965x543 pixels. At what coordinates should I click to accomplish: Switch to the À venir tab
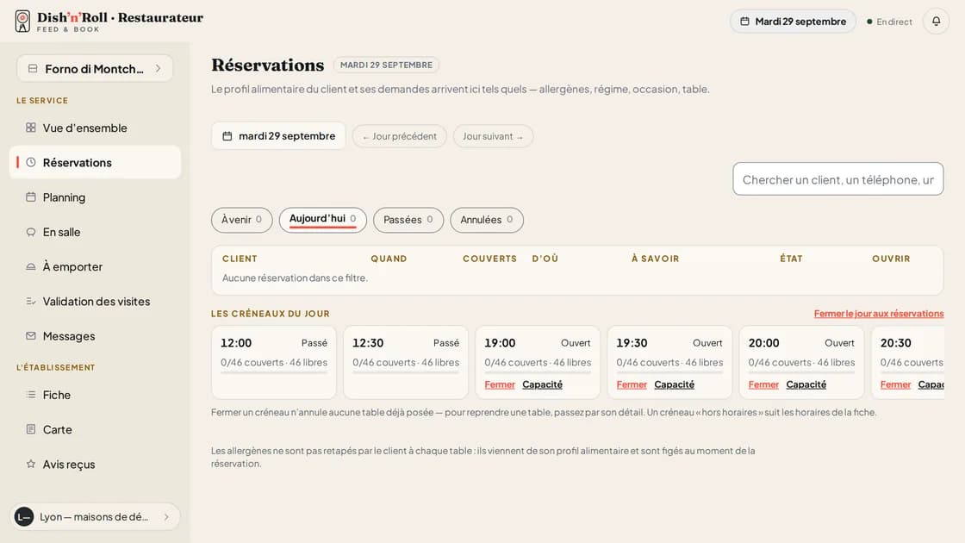click(242, 220)
